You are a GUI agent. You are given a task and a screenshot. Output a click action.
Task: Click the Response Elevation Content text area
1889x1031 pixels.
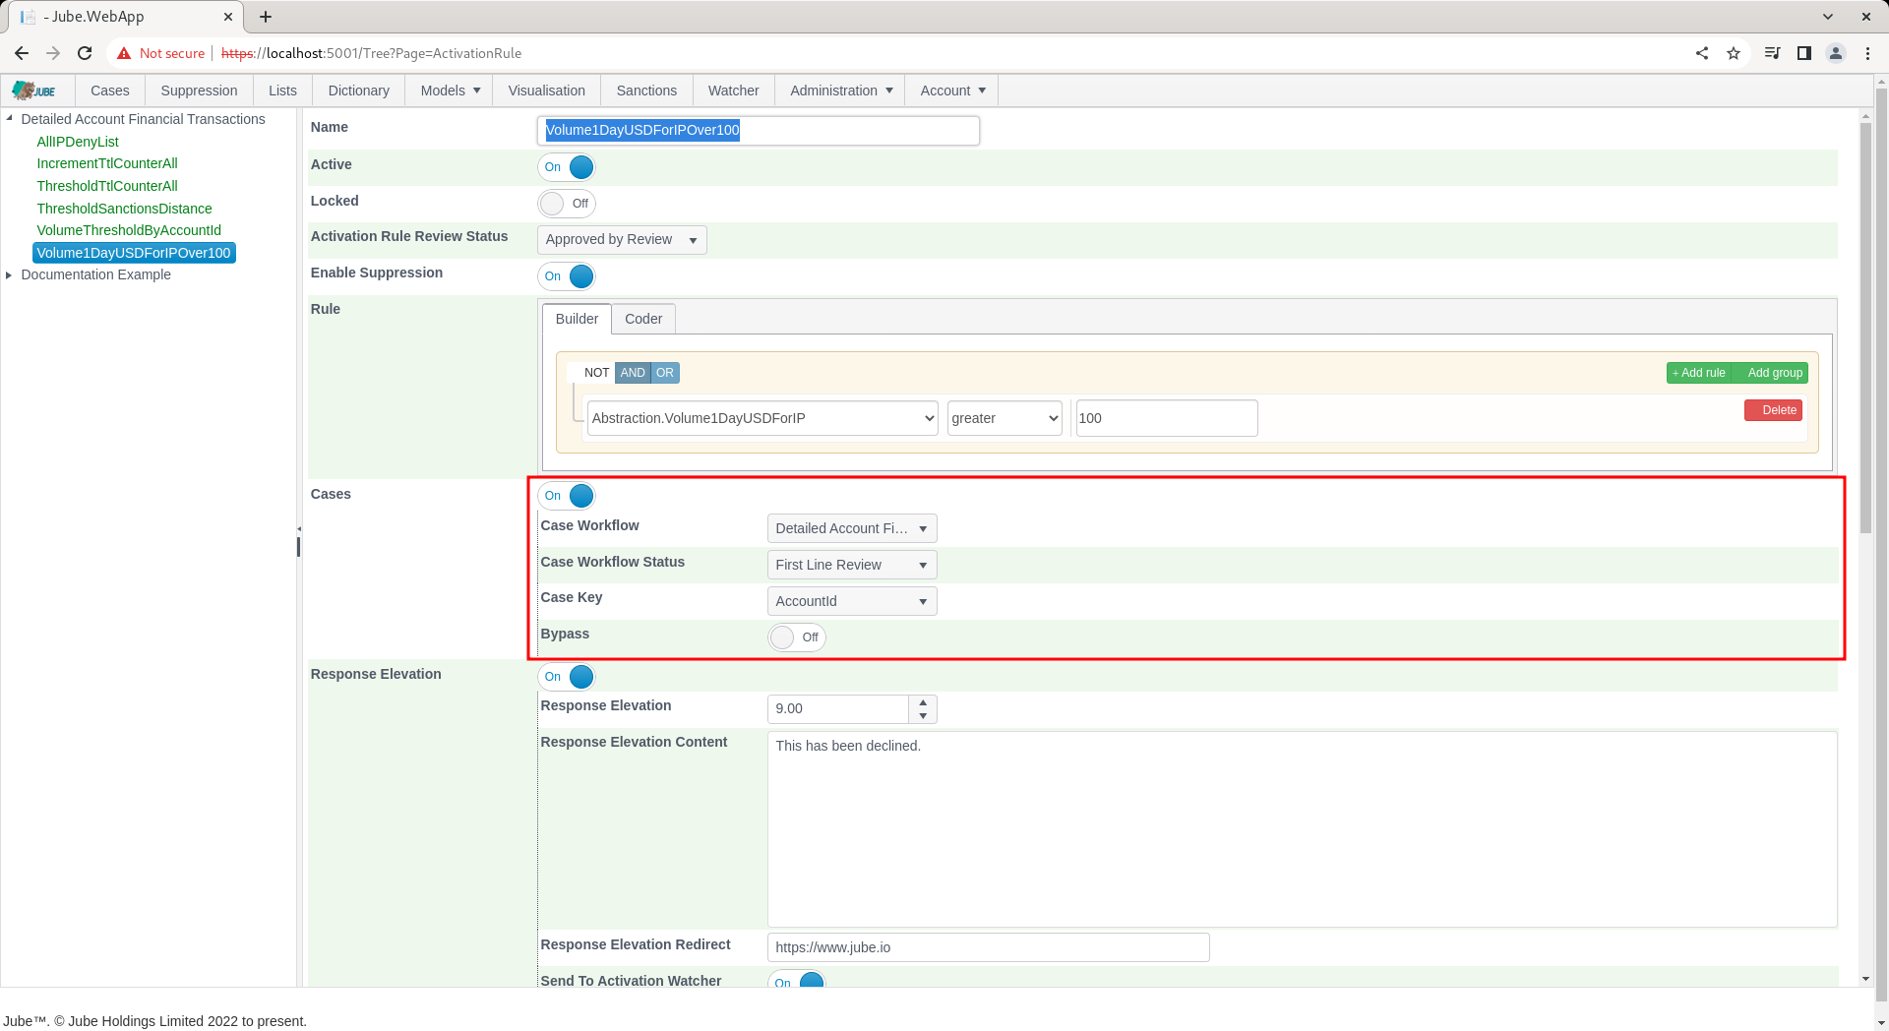[1302, 829]
